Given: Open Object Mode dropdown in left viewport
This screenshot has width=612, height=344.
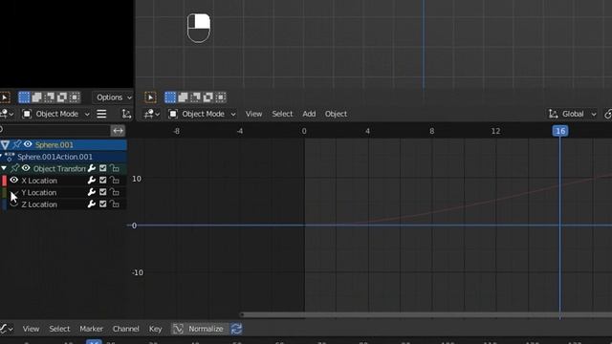Looking at the screenshot, I should coord(56,114).
